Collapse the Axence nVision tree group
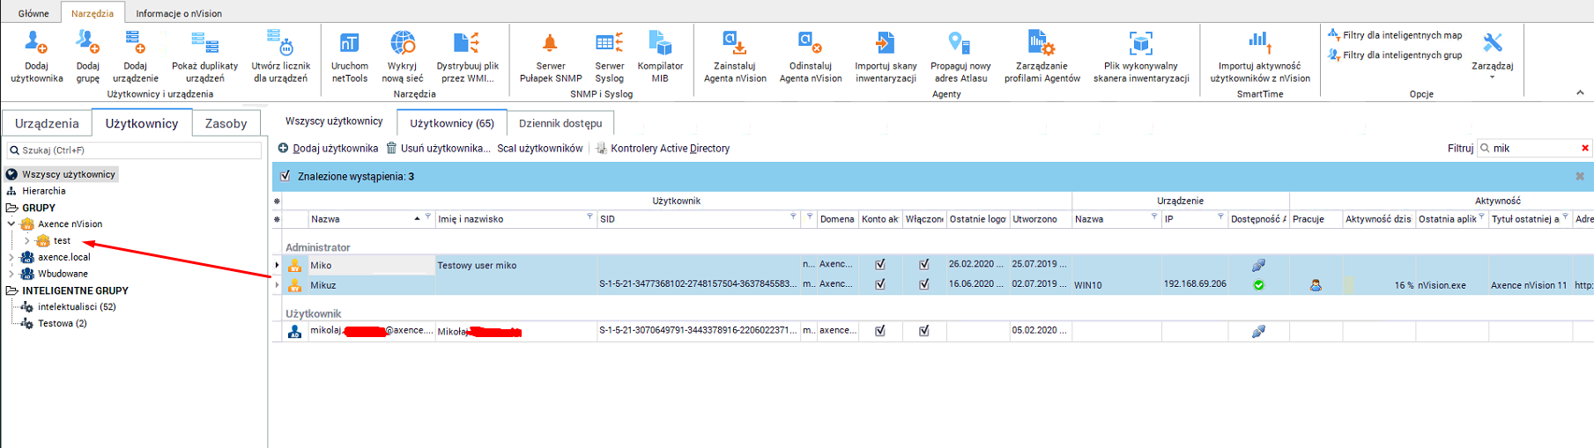 [x=11, y=224]
